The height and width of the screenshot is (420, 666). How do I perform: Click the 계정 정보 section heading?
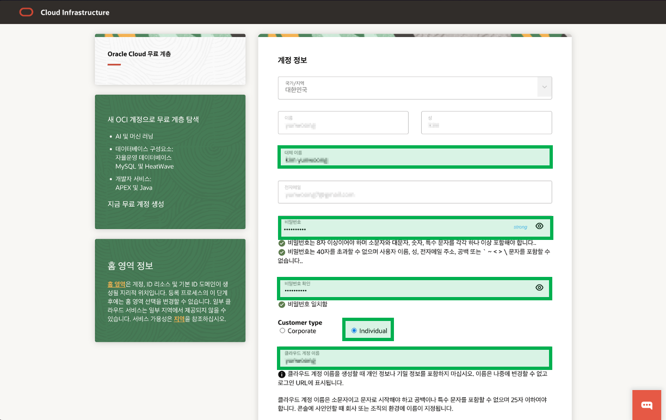(293, 60)
